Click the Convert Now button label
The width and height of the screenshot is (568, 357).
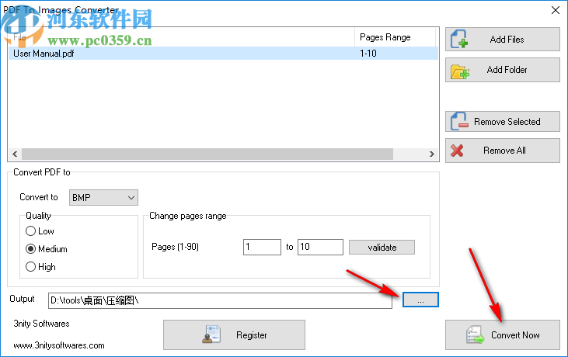[x=515, y=335]
